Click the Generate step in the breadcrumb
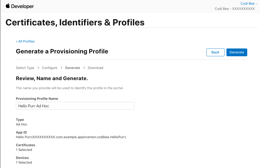260x168 pixels. pyautogui.click(x=72, y=68)
